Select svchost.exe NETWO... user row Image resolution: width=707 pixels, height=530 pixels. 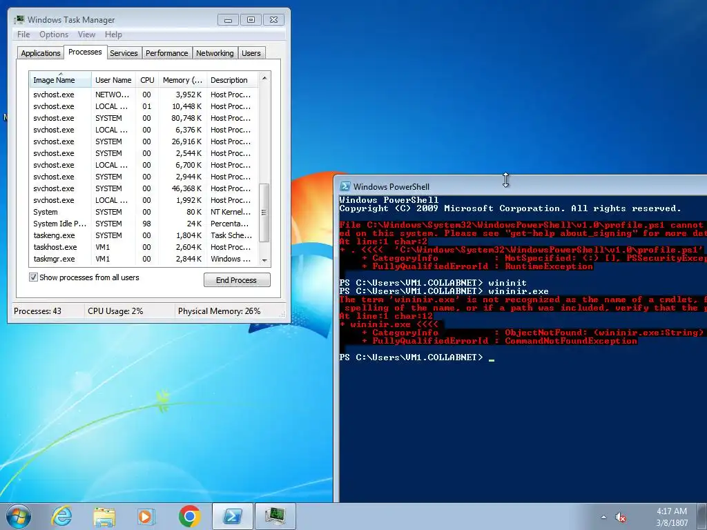[144, 95]
